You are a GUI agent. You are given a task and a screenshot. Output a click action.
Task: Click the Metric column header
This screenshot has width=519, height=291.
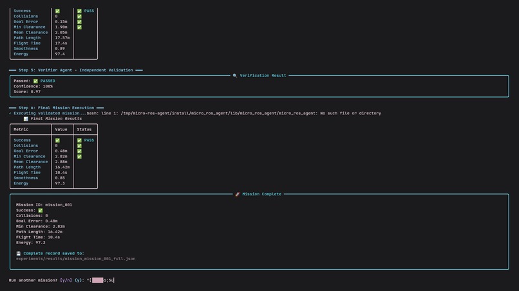pos(21,130)
